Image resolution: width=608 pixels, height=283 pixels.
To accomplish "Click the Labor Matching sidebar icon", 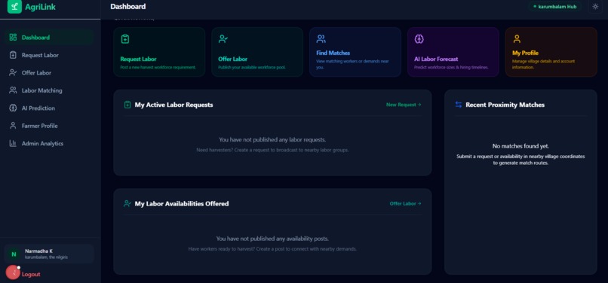I will point(13,90).
